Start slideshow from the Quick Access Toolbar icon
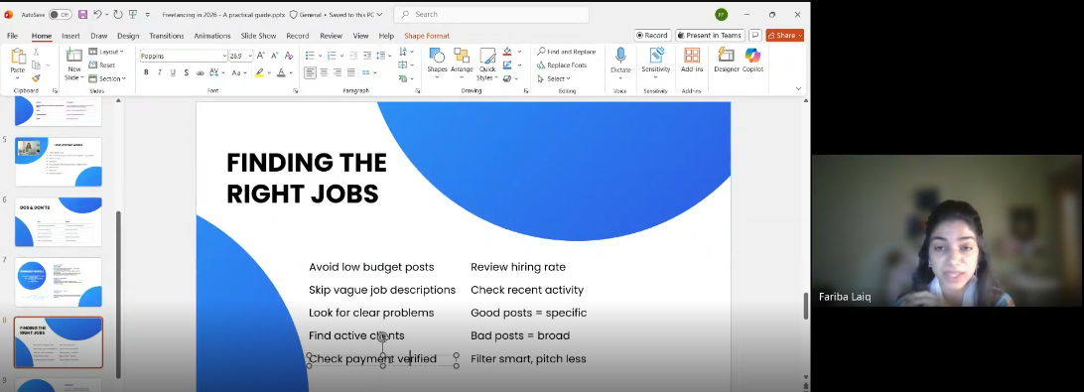 (x=133, y=15)
